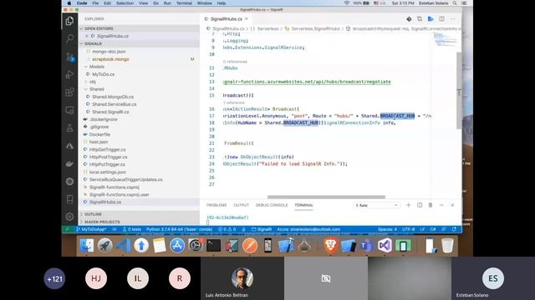
Task: Open Finder from the Dock
Action: click(x=87, y=245)
